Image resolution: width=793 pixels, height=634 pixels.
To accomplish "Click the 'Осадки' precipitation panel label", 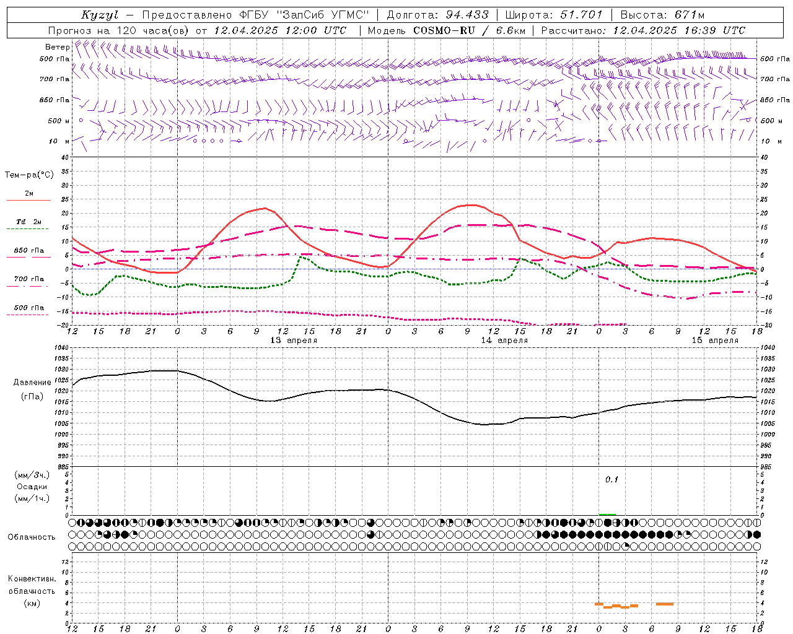I will pyautogui.click(x=32, y=487).
